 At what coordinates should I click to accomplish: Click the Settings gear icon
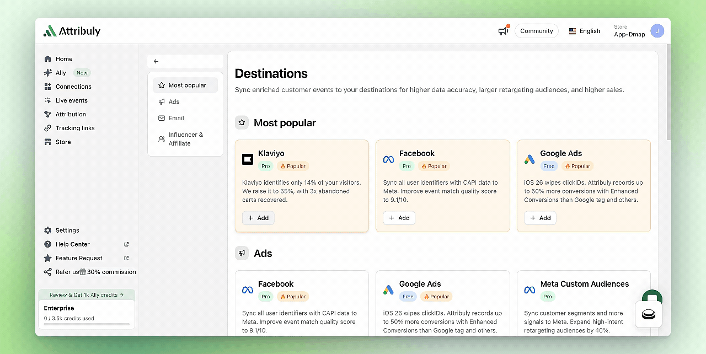point(48,230)
